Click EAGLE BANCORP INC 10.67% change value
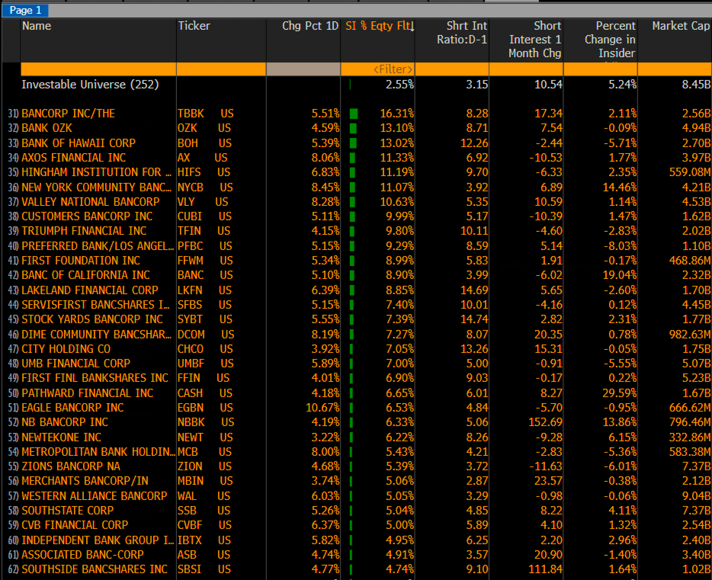712x580 pixels. pos(322,408)
